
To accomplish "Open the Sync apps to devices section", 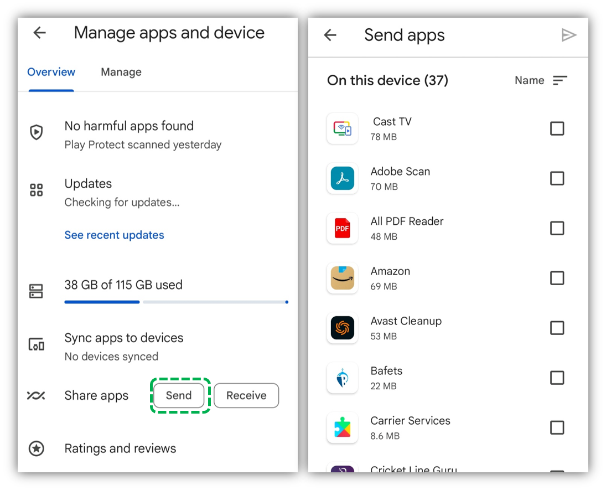I will (158, 347).
